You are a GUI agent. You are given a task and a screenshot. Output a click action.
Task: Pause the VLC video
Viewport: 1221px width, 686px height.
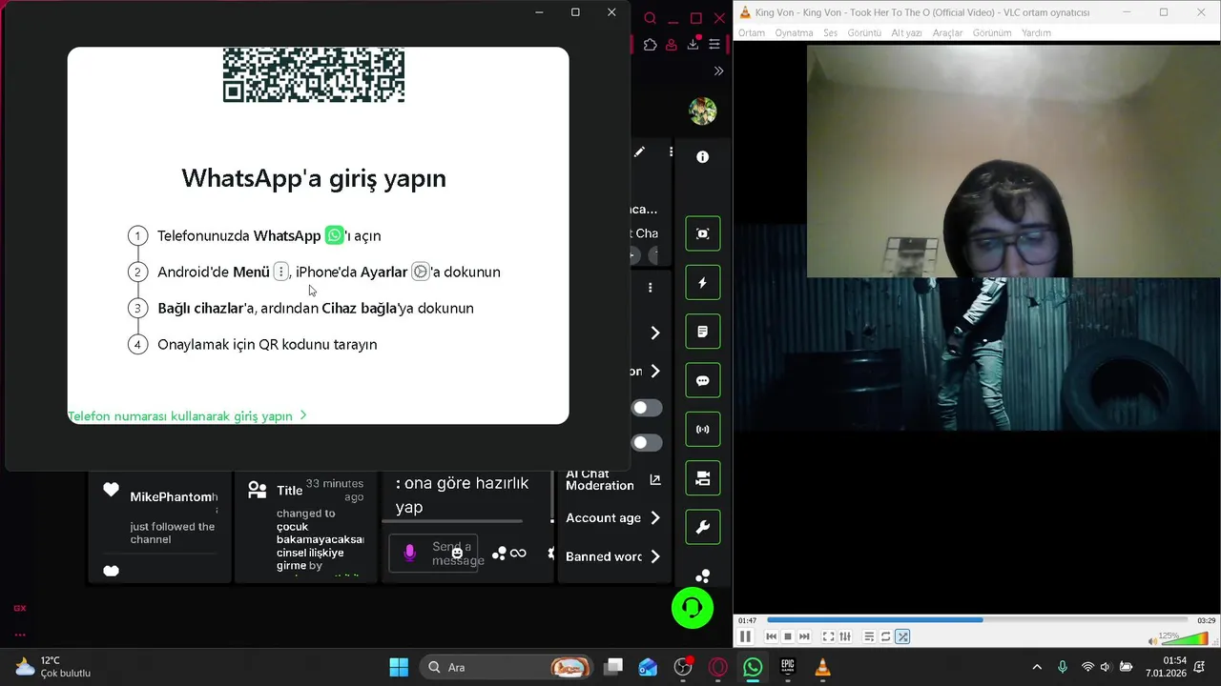(746, 636)
